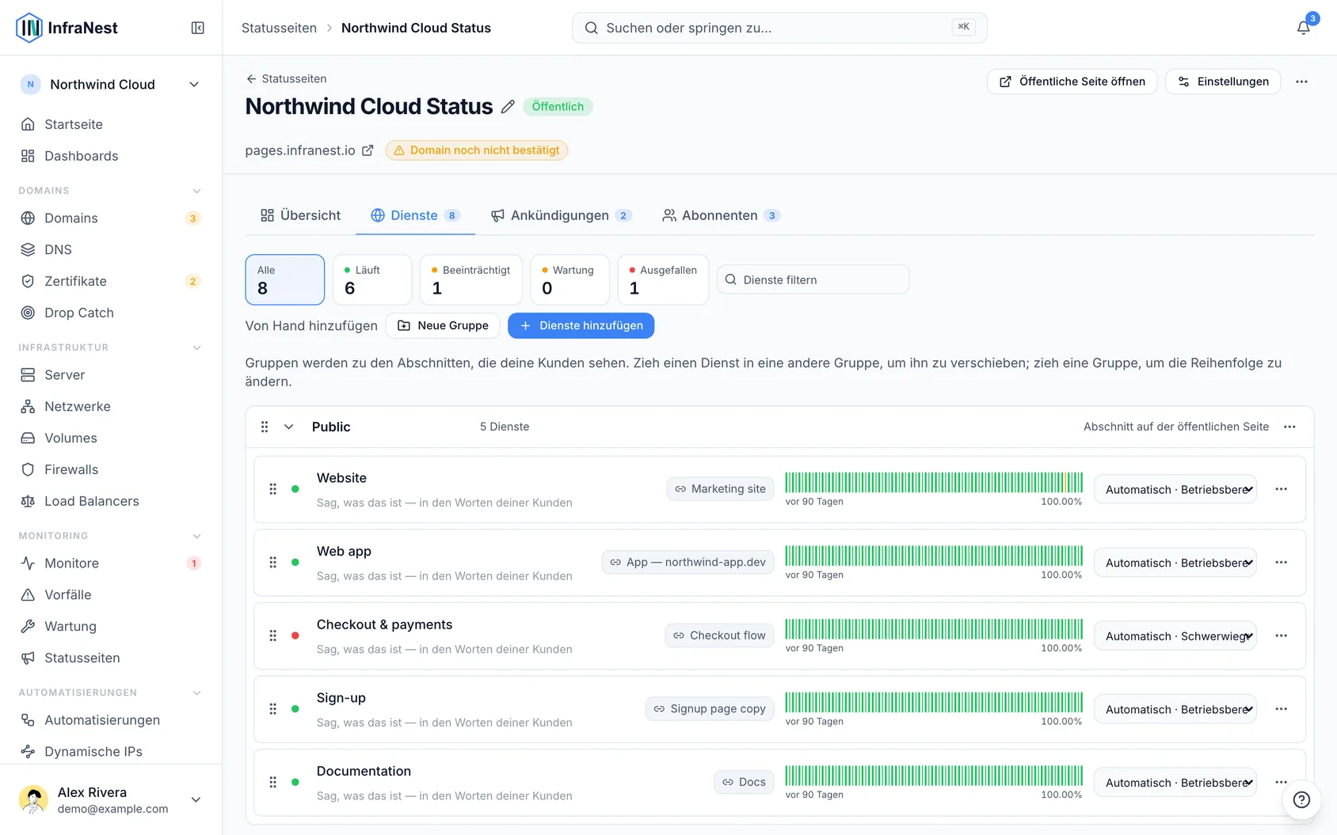The width and height of the screenshot is (1337, 835).
Task: Open the Checkout & payments row options
Action: (x=1281, y=636)
